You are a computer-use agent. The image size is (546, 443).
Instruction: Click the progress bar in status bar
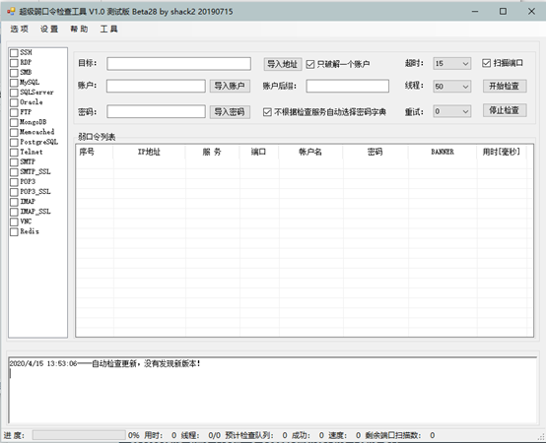[79, 435]
